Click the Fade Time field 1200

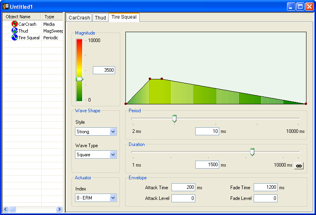tap(266, 187)
